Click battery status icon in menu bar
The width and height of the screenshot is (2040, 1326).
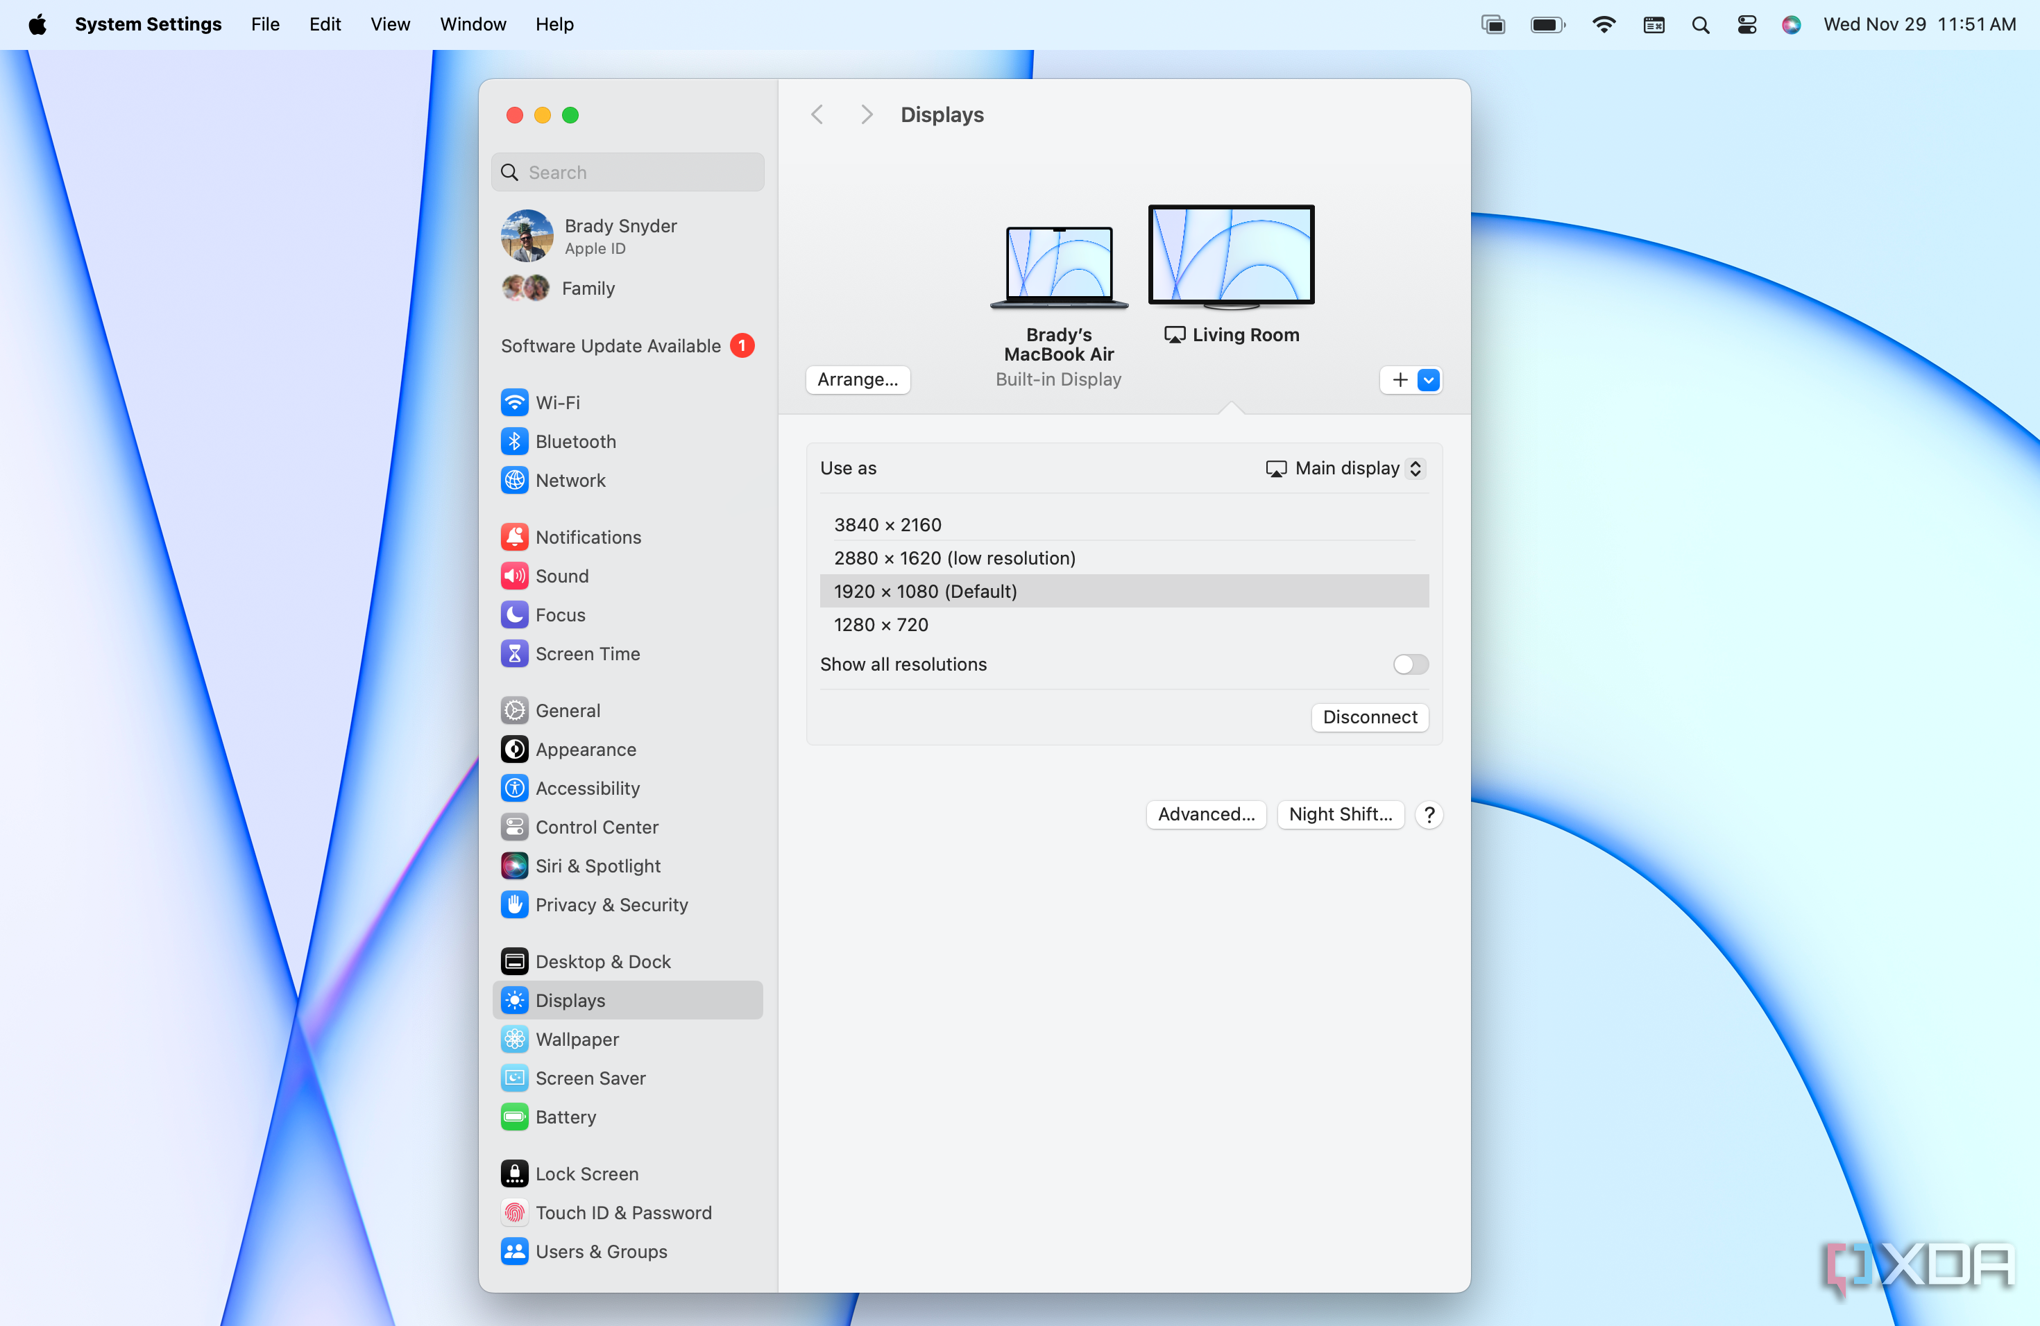(x=1548, y=25)
